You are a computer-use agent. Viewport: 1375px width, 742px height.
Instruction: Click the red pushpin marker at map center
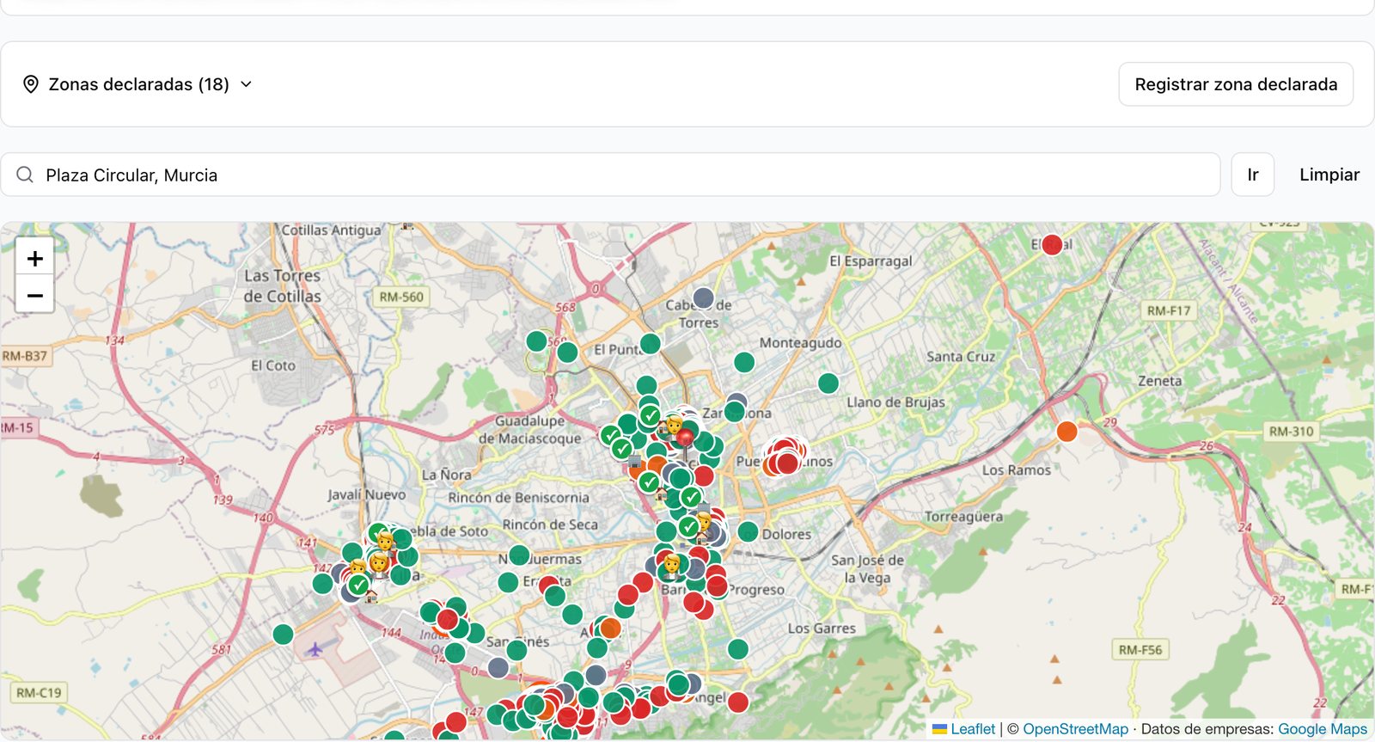(x=685, y=439)
